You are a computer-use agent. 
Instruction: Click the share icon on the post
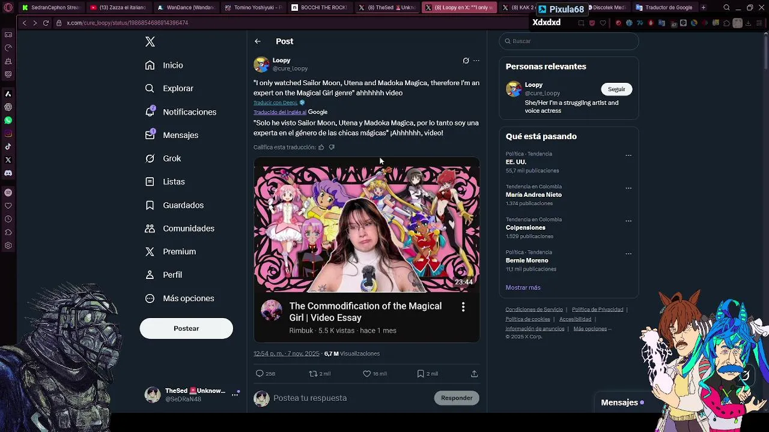[x=474, y=374]
